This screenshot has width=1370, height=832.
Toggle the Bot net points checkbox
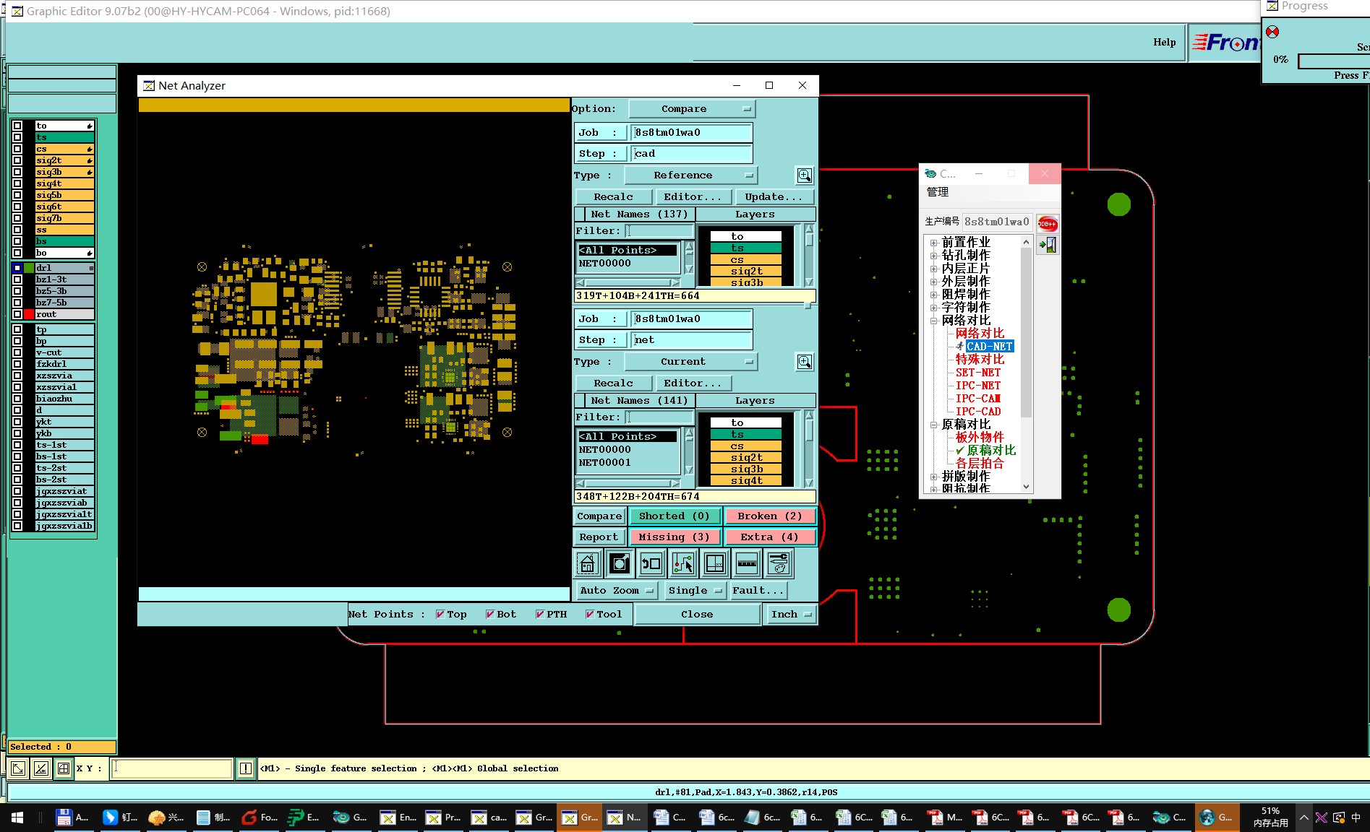coord(490,615)
